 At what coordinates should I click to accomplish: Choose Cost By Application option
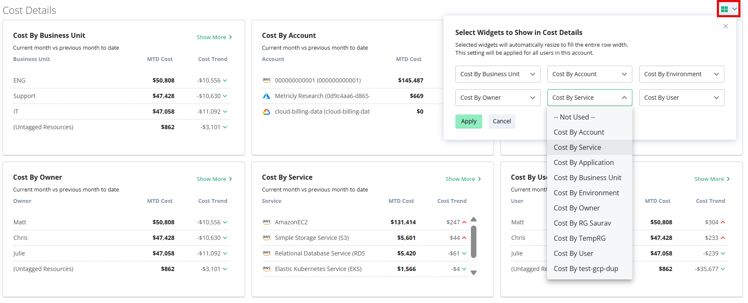584,162
